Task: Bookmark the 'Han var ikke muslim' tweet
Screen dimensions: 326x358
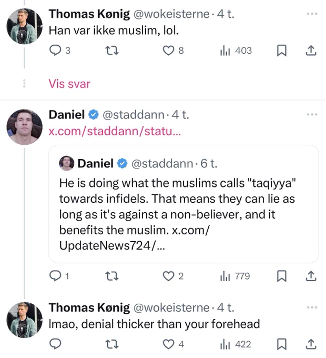Action: pos(281,51)
